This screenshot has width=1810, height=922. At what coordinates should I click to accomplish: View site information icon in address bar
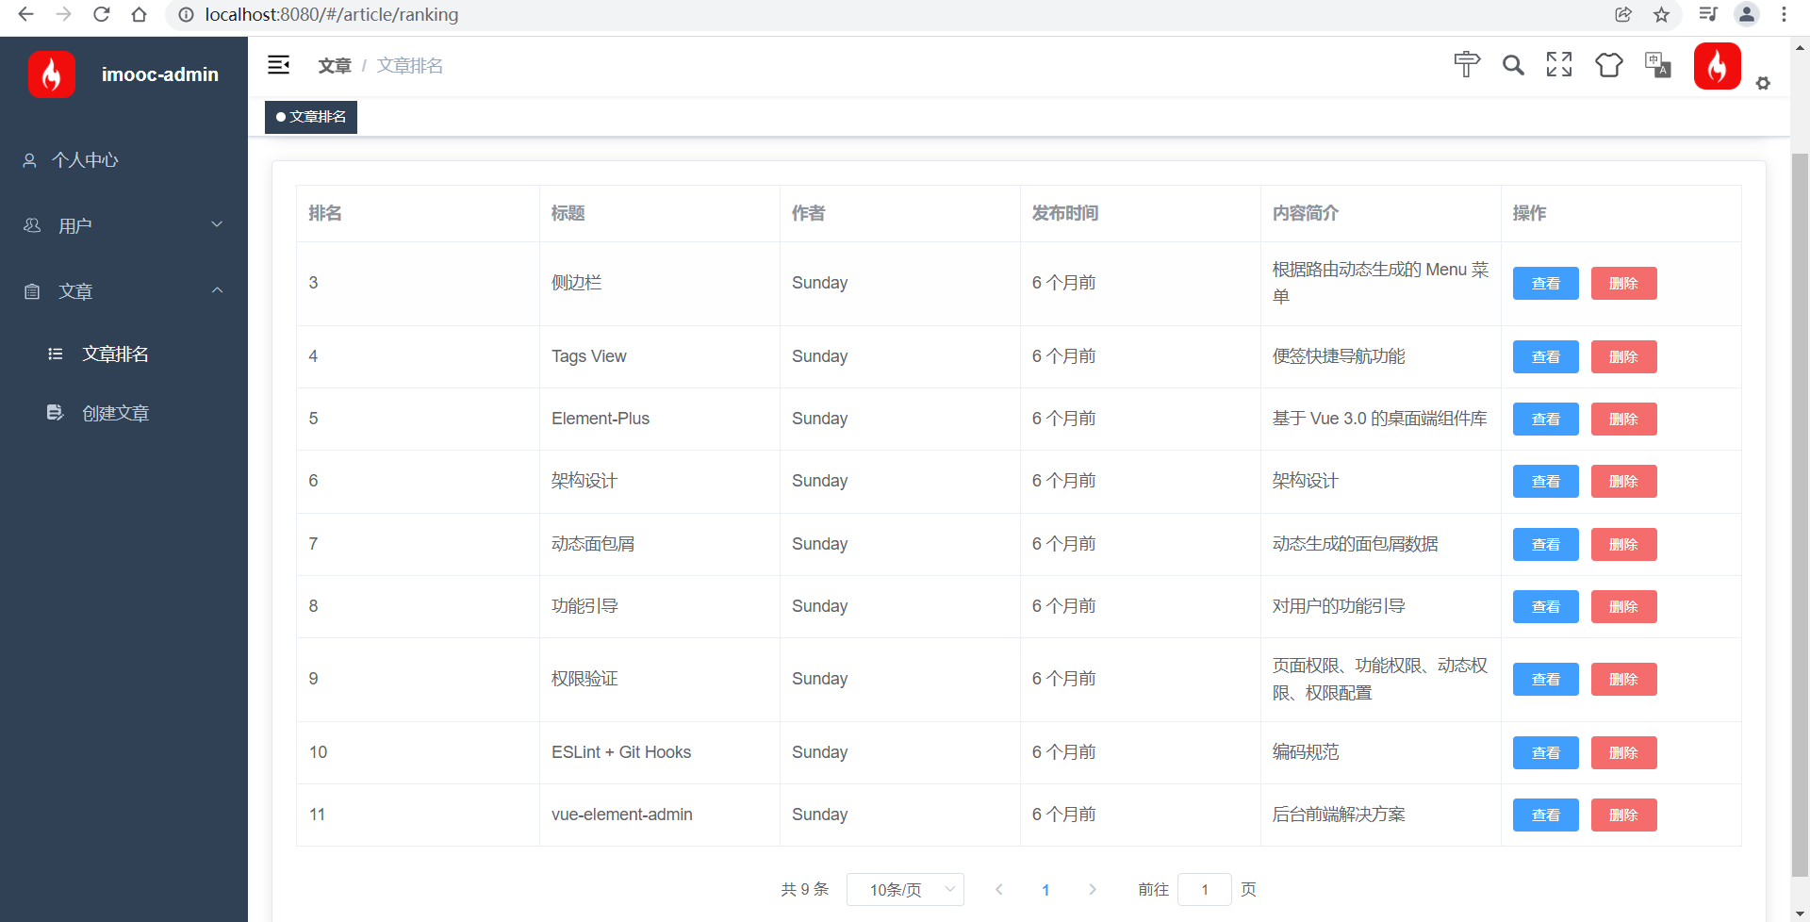click(187, 14)
